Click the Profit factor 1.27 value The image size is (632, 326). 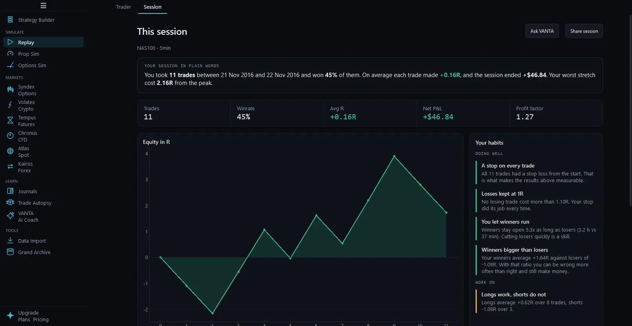[525, 117]
